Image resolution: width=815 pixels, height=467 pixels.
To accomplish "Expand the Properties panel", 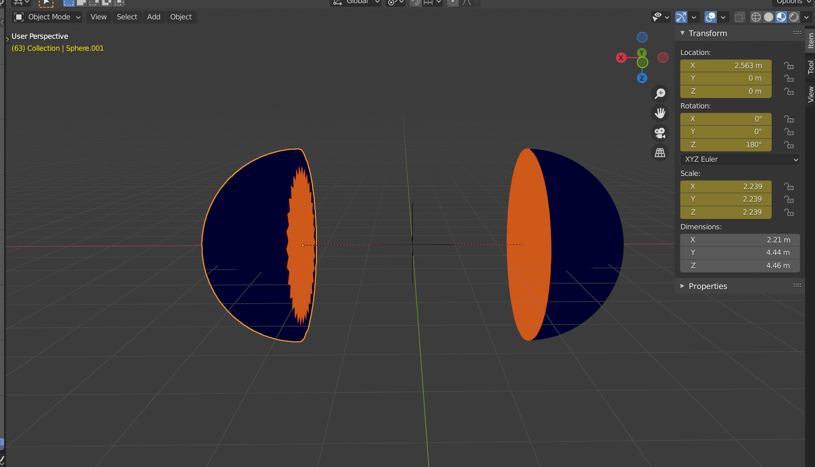I will pyautogui.click(x=682, y=286).
